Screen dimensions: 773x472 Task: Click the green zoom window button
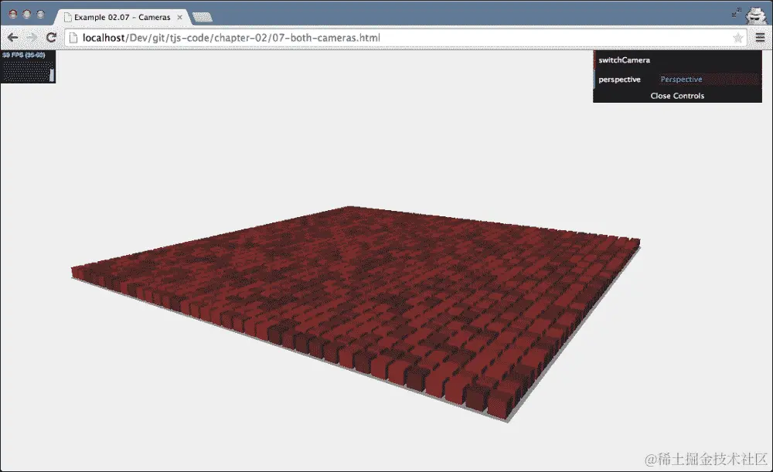(40, 14)
